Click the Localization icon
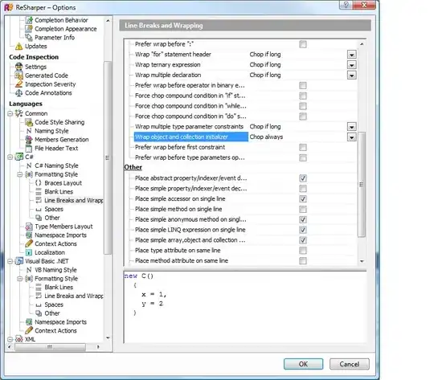Image resolution: width=434 pixels, height=380 pixels. coord(29,252)
